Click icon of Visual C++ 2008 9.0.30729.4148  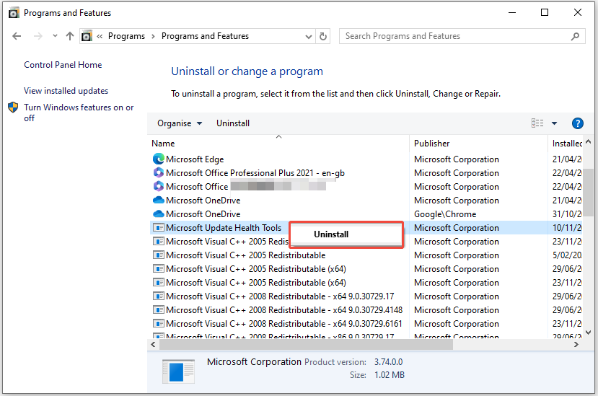coord(158,309)
